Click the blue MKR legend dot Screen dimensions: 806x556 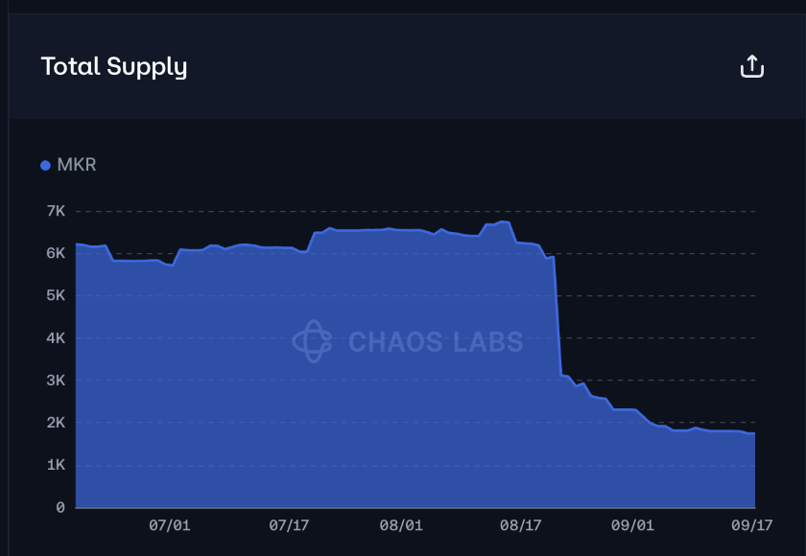click(x=45, y=166)
